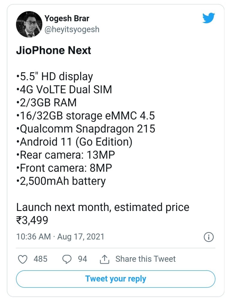The height and width of the screenshot is (307, 231).
Task: Click the 2,500mAh battery line
Action: [x=61, y=181]
